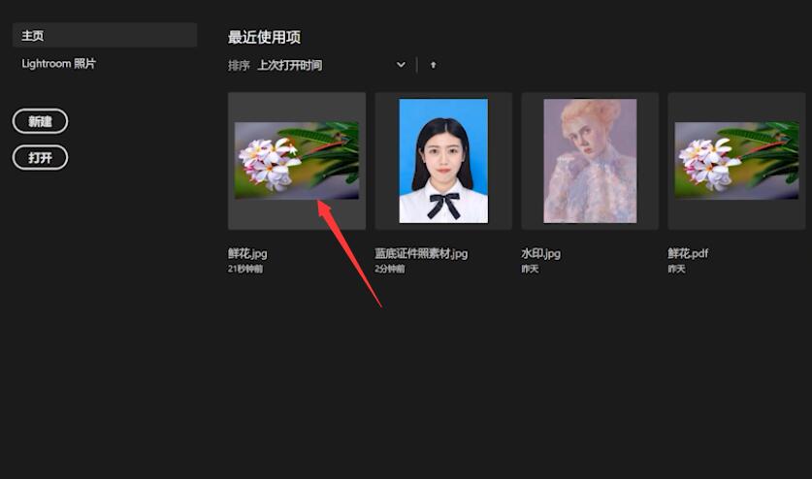Screen dimensions: 812x479
Task: Click the 新建 button
Action: pos(41,121)
